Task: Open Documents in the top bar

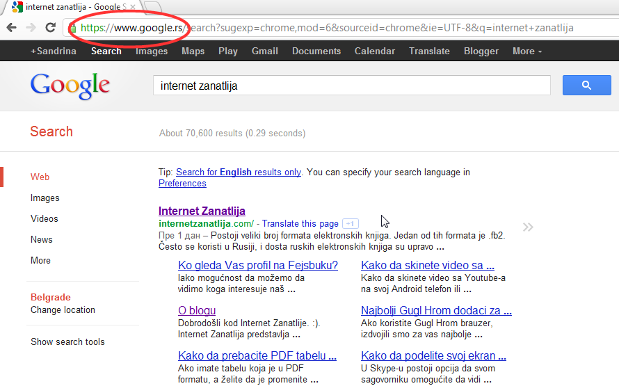Action: pyautogui.click(x=316, y=51)
